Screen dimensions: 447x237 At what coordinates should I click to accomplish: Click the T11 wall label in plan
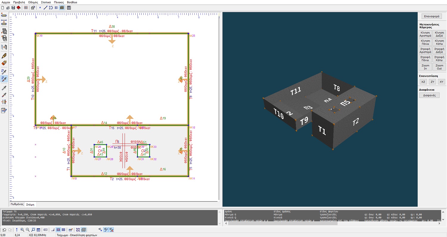click(x=94, y=31)
